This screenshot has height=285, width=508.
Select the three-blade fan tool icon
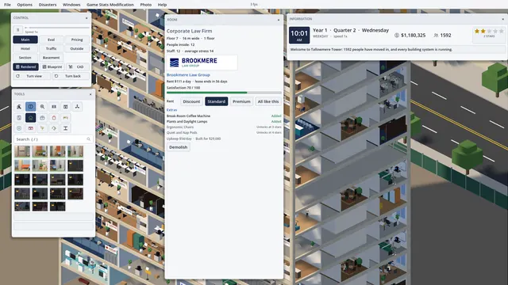77,107
